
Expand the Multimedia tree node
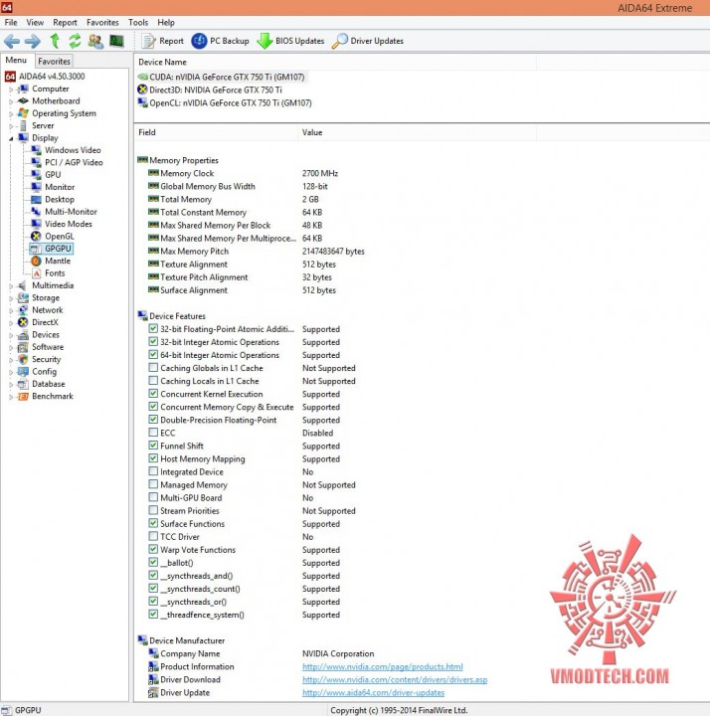pos(11,286)
